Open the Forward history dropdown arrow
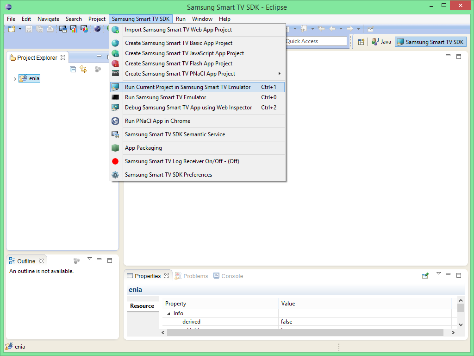This screenshot has width=474, height=356. [x=358, y=29]
